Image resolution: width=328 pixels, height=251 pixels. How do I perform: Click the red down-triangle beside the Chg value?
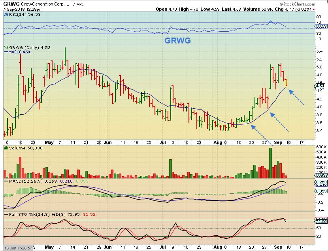click(313, 9)
